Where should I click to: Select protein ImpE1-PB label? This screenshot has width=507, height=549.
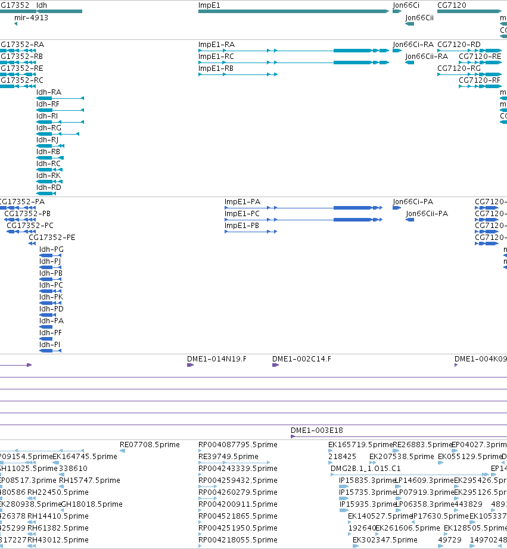click(242, 226)
